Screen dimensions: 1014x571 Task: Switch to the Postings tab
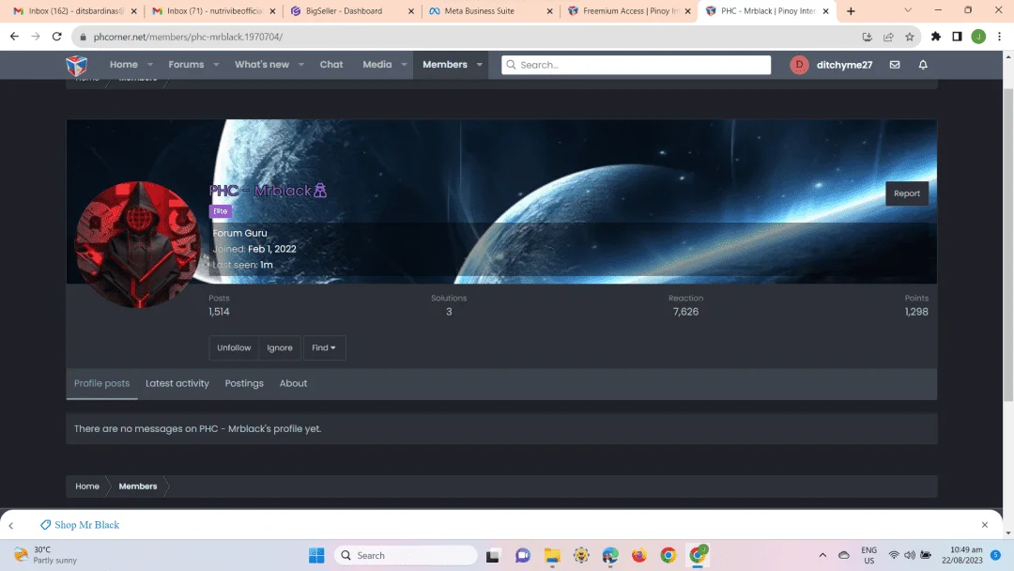[244, 383]
